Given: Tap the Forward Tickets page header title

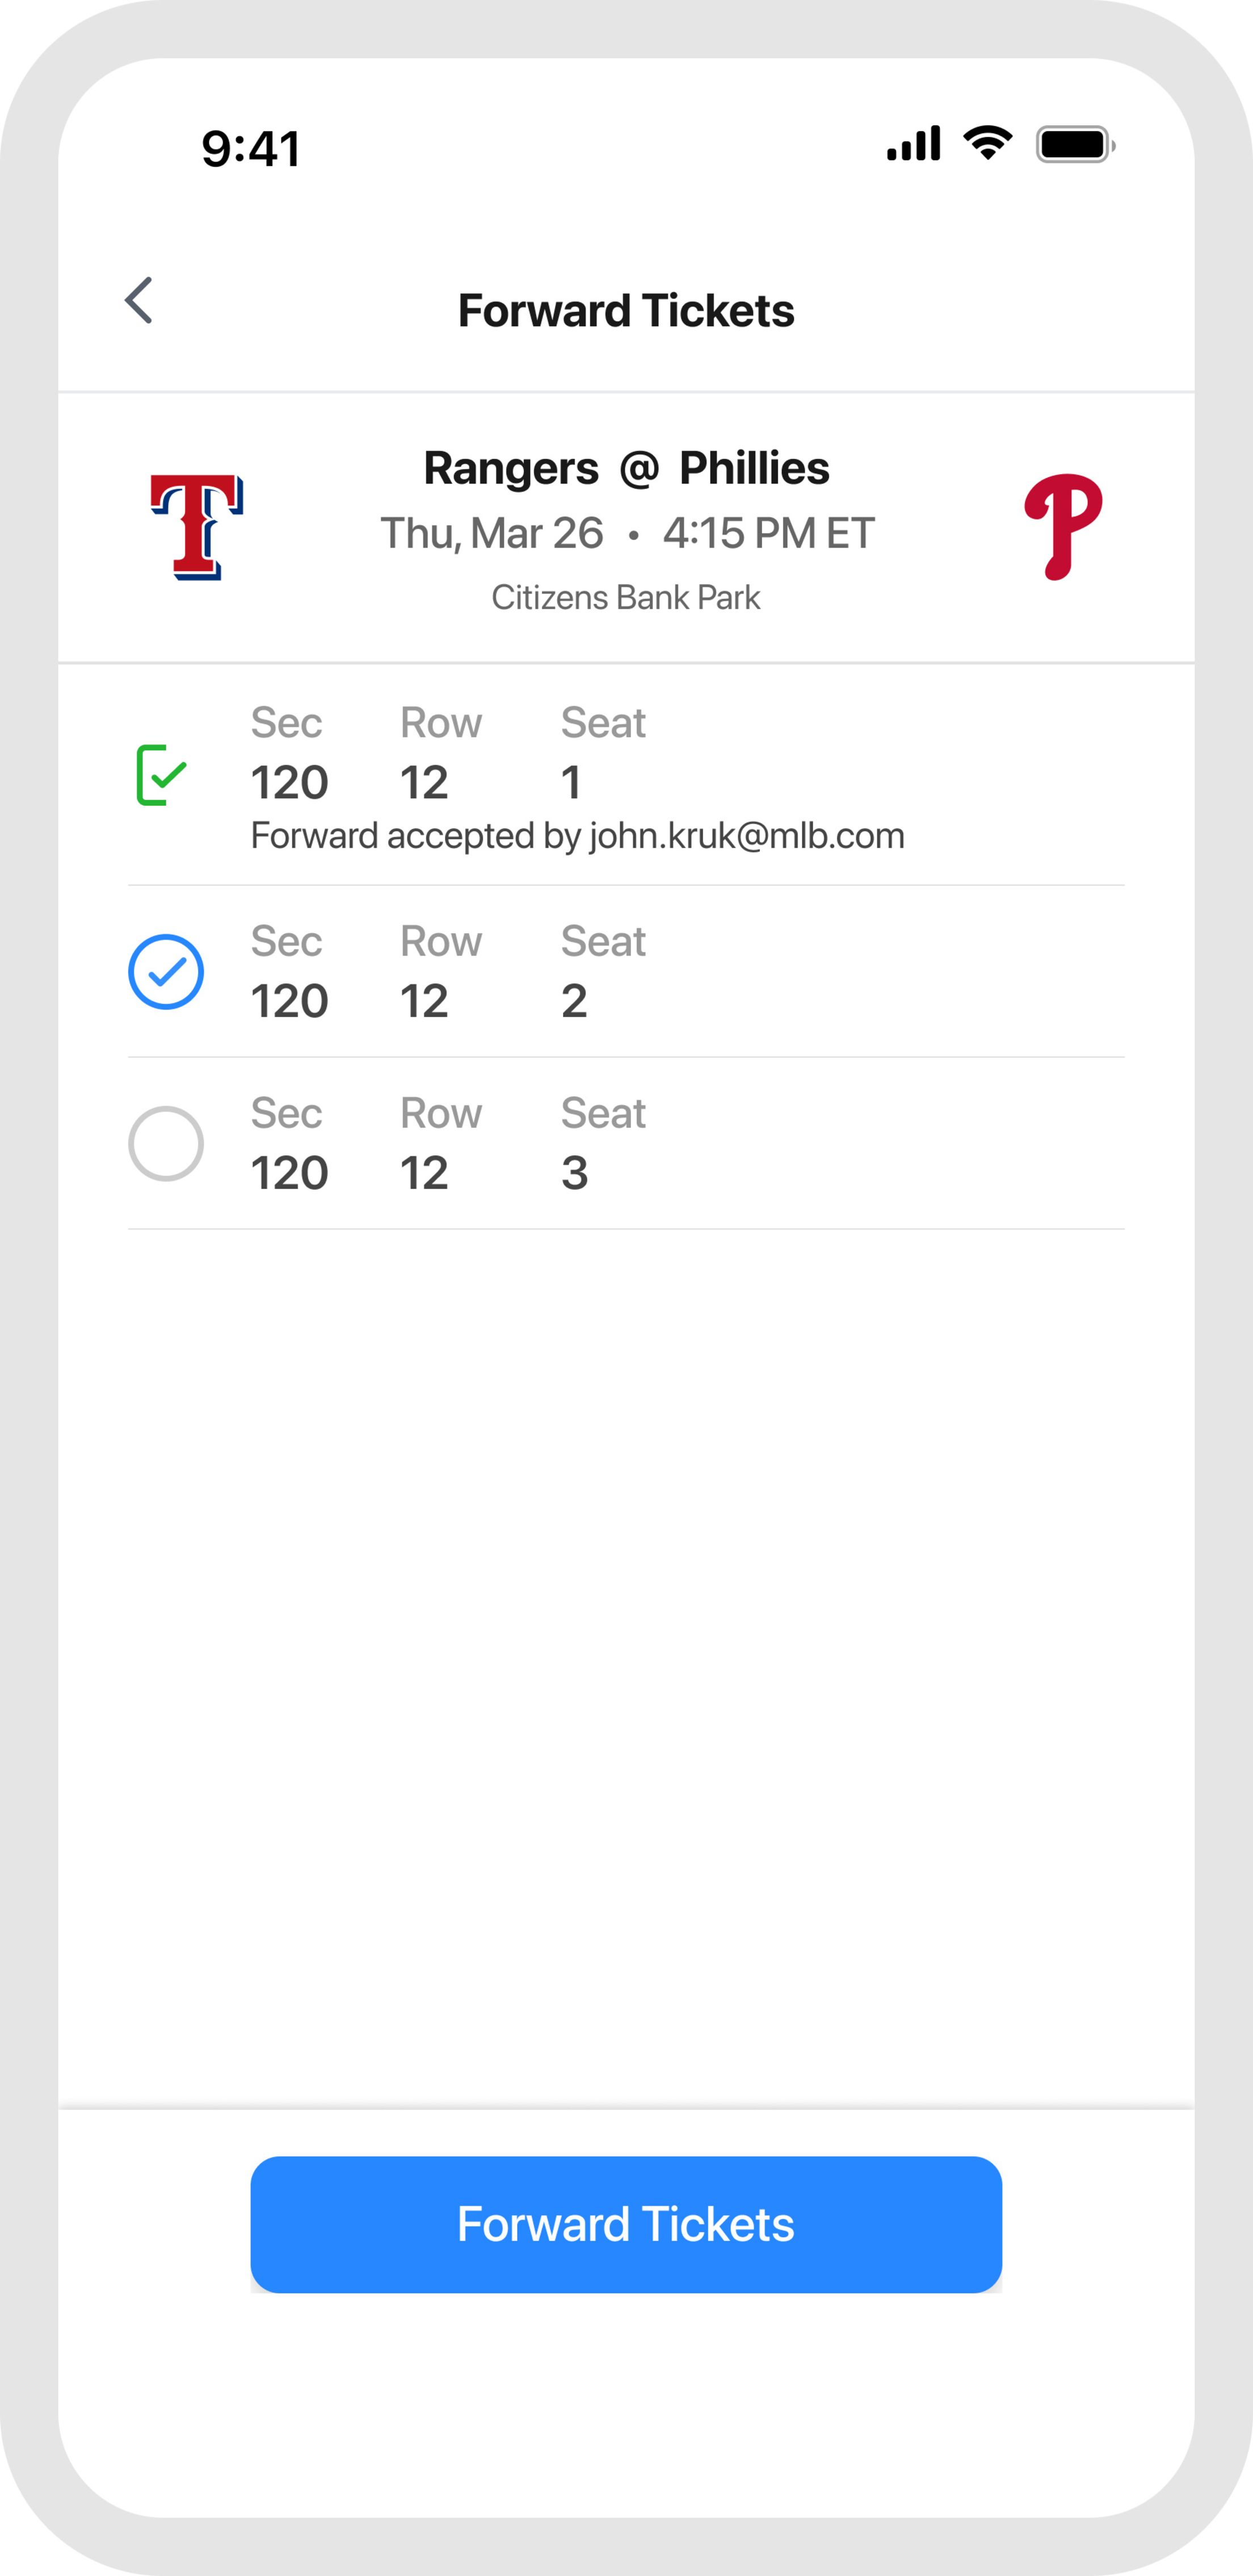Looking at the screenshot, I should [x=626, y=311].
